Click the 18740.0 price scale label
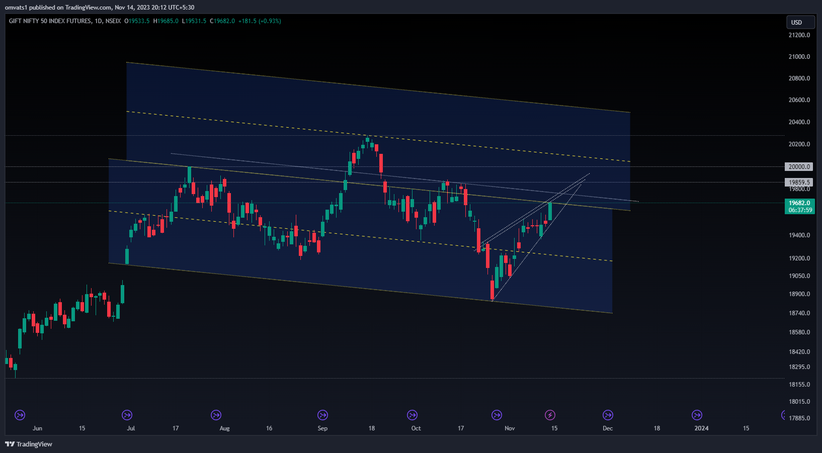This screenshot has height=453, width=822. tap(799, 313)
